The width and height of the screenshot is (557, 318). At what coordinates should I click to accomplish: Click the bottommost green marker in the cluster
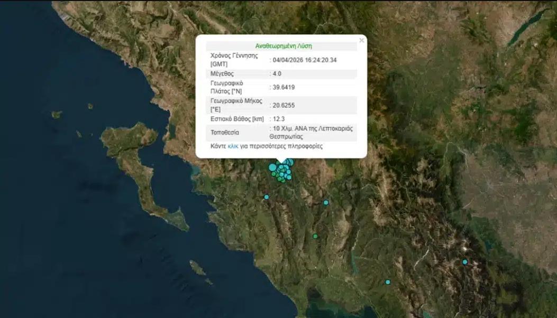pyautogui.click(x=283, y=181)
